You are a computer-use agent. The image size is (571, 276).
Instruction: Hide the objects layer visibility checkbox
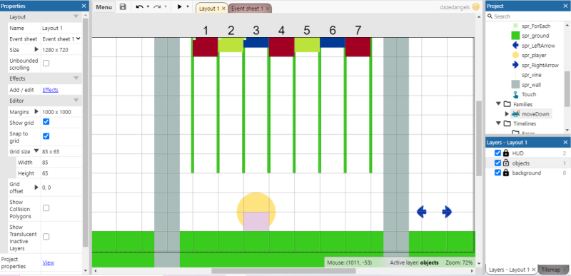click(x=497, y=163)
